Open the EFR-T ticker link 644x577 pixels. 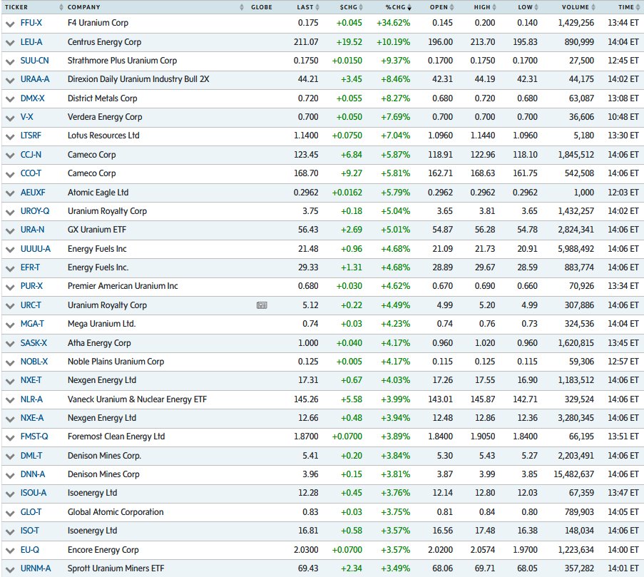30,267
